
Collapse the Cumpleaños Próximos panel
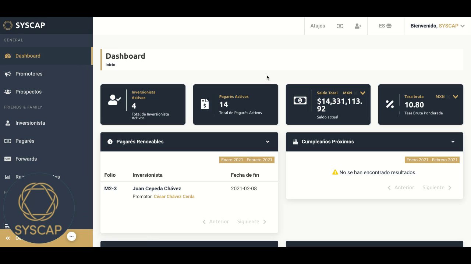(x=453, y=142)
